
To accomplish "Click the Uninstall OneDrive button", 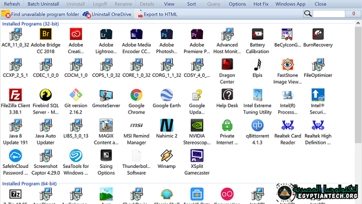I will pos(107,14).
